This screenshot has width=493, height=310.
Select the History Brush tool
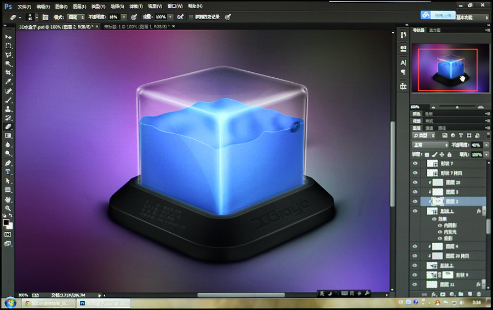[x=8, y=118]
